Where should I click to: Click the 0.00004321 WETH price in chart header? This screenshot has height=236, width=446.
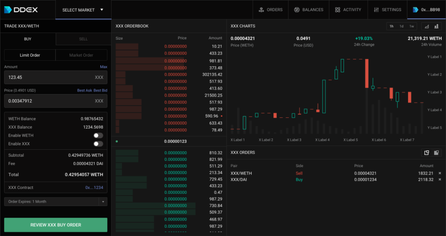[x=243, y=38]
